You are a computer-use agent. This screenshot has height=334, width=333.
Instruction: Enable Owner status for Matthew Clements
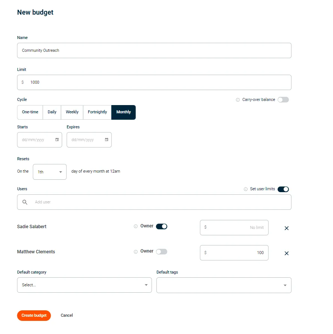161,251
